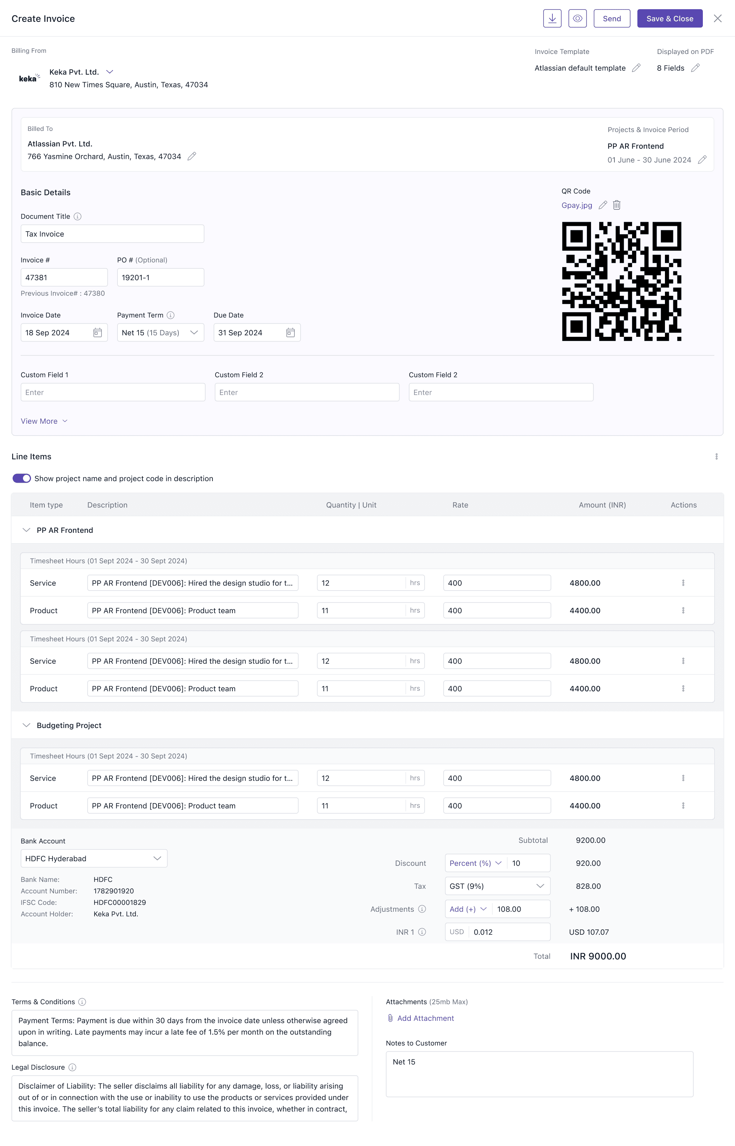Screen dimensions: 735x1146
Task: Open the Add (+) adjustments dropdown
Action: point(468,909)
